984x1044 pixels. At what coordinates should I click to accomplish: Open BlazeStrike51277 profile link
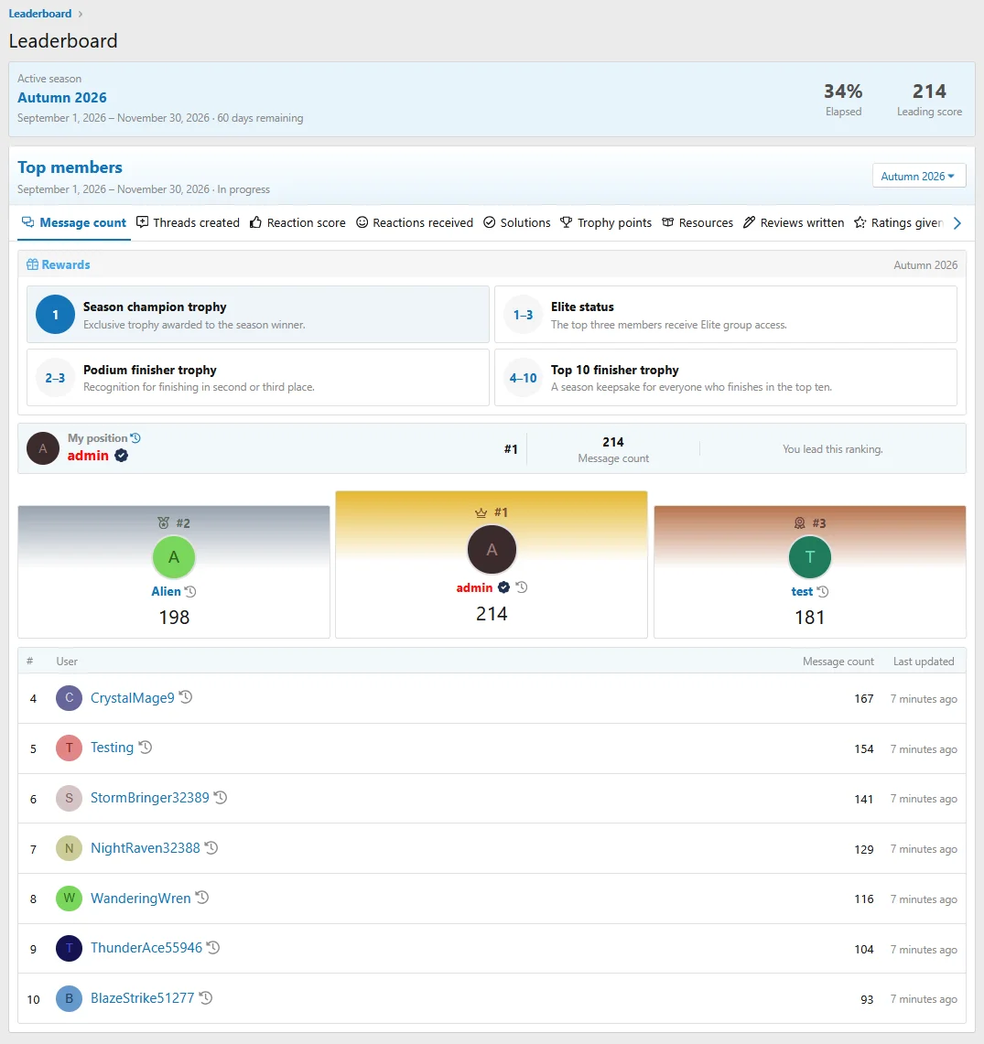pyautogui.click(x=143, y=998)
